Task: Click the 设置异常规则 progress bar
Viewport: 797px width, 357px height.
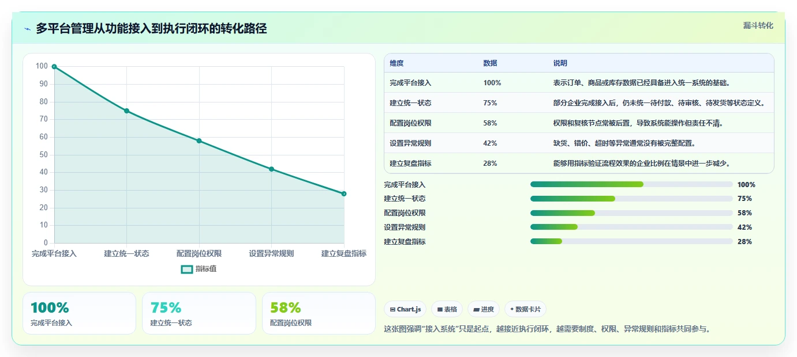Action: tap(631, 227)
